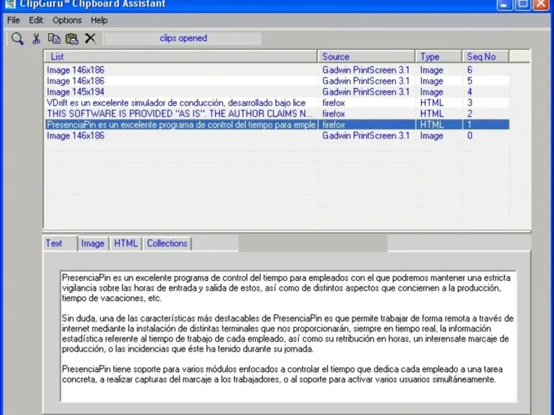554x415 pixels.
Task: Sort by the Source column header
Action: (366, 57)
